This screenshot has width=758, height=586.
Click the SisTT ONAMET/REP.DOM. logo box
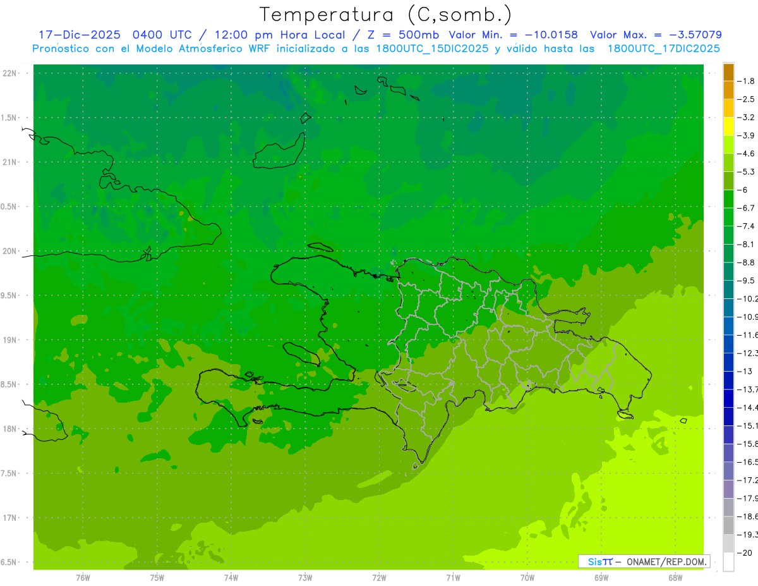point(644,561)
